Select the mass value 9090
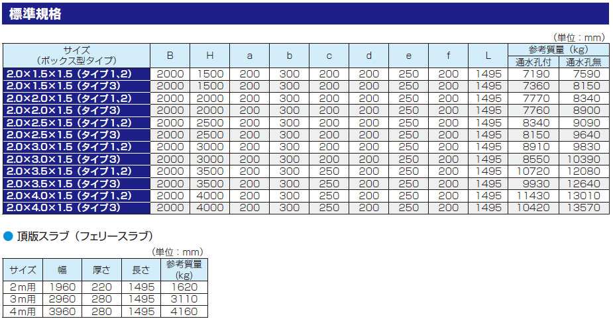 [586, 122]
